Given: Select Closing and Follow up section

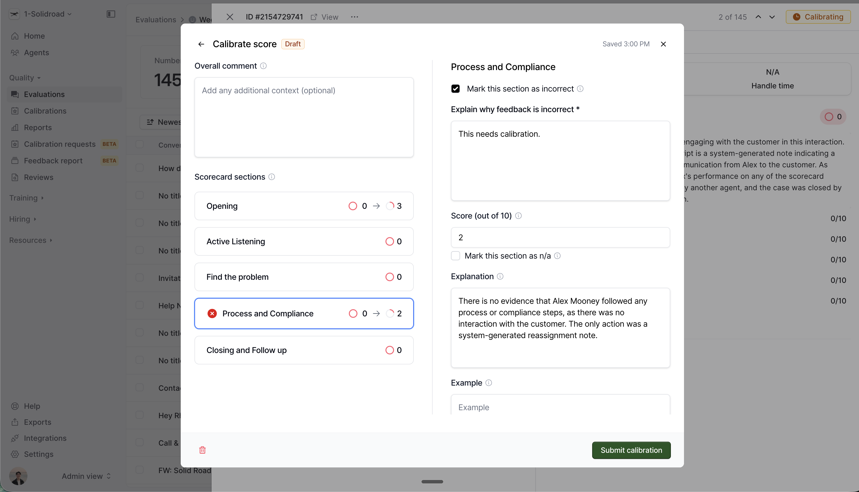Looking at the screenshot, I should click(304, 350).
